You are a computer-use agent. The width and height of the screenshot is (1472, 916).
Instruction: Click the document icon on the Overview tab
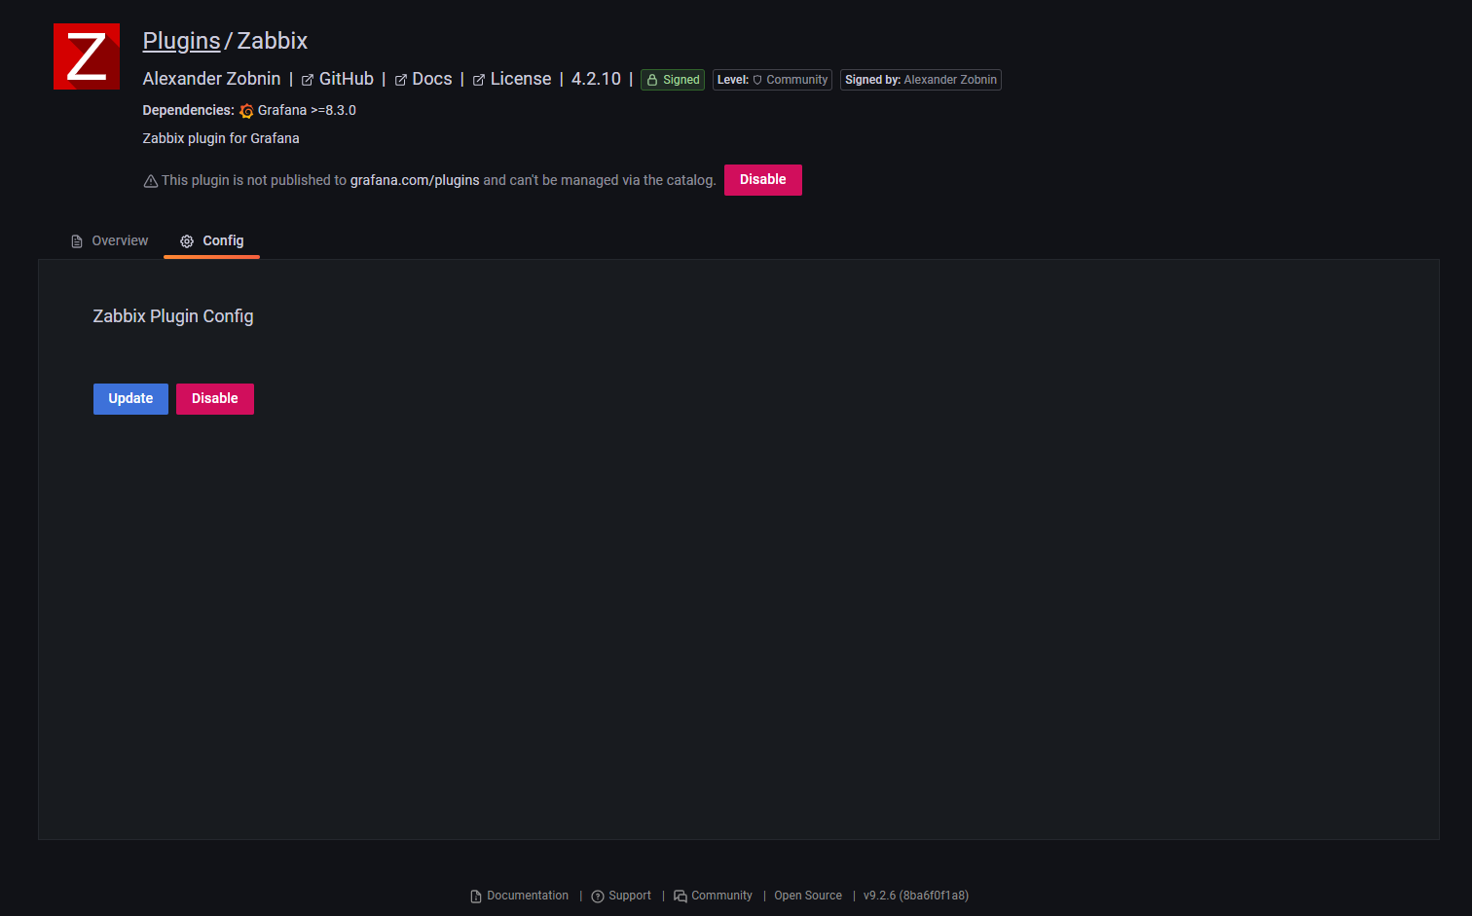[76, 240]
